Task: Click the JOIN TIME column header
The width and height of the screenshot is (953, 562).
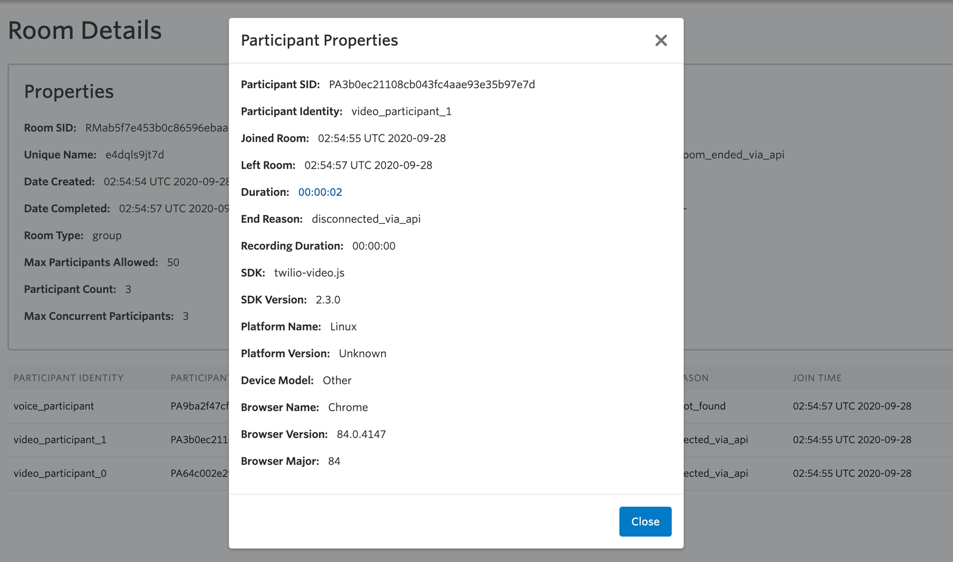Action: coord(817,378)
